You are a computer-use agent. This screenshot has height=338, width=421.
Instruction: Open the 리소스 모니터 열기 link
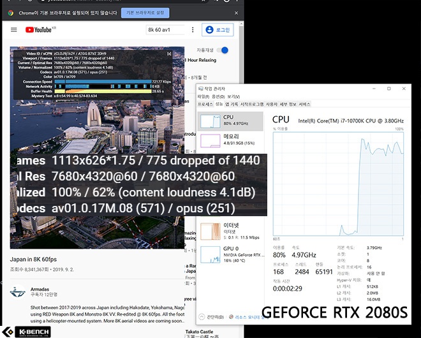click(249, 317)
